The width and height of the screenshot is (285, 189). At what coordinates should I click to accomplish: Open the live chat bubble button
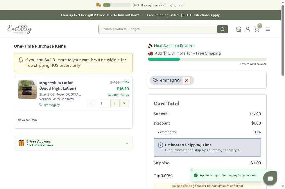tap(270, 178)
